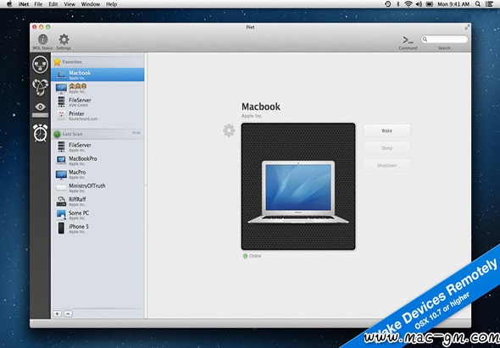The image size is (500, 348).
Task: Click the plus button to add device
Action: coord(57,313)
